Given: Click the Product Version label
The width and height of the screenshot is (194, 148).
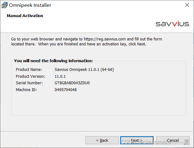Looking at the screenshot, I should click(30, 76).
